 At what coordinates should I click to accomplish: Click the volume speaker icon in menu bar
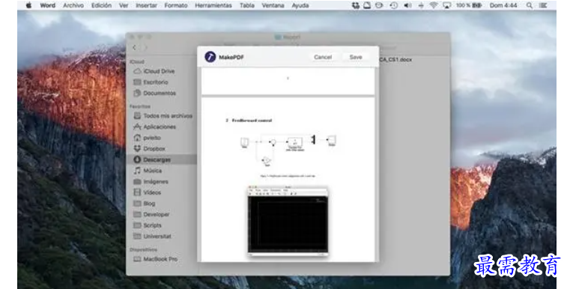(407, 5)
